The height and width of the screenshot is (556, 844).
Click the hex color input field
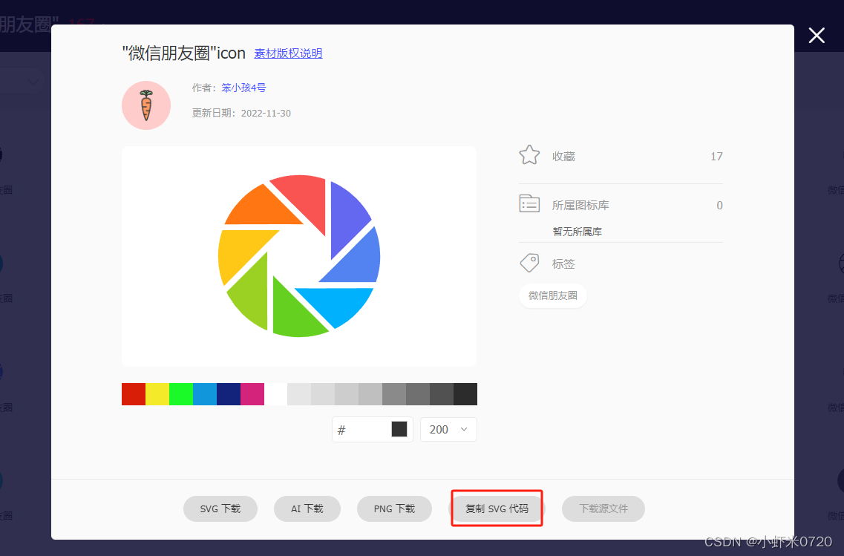[372, 430]
